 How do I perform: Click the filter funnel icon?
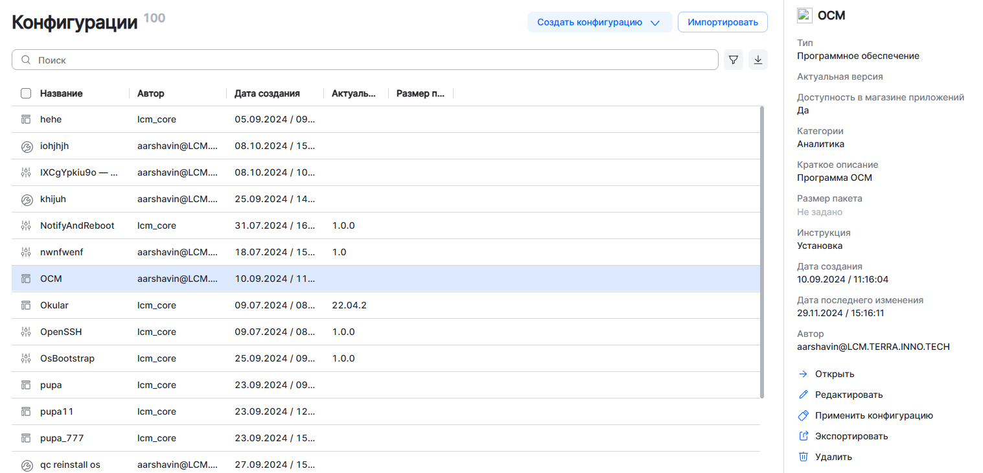pos(734,60)
